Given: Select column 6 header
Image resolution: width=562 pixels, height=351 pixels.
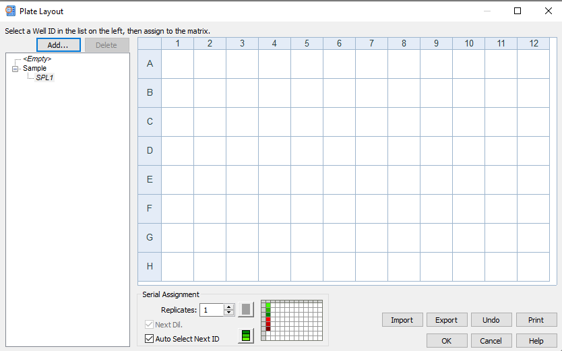Looking at the screenshot, I should [340, 43].
